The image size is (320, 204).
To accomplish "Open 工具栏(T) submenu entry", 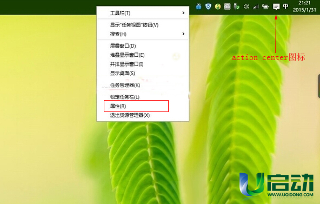I will point(143,13).
